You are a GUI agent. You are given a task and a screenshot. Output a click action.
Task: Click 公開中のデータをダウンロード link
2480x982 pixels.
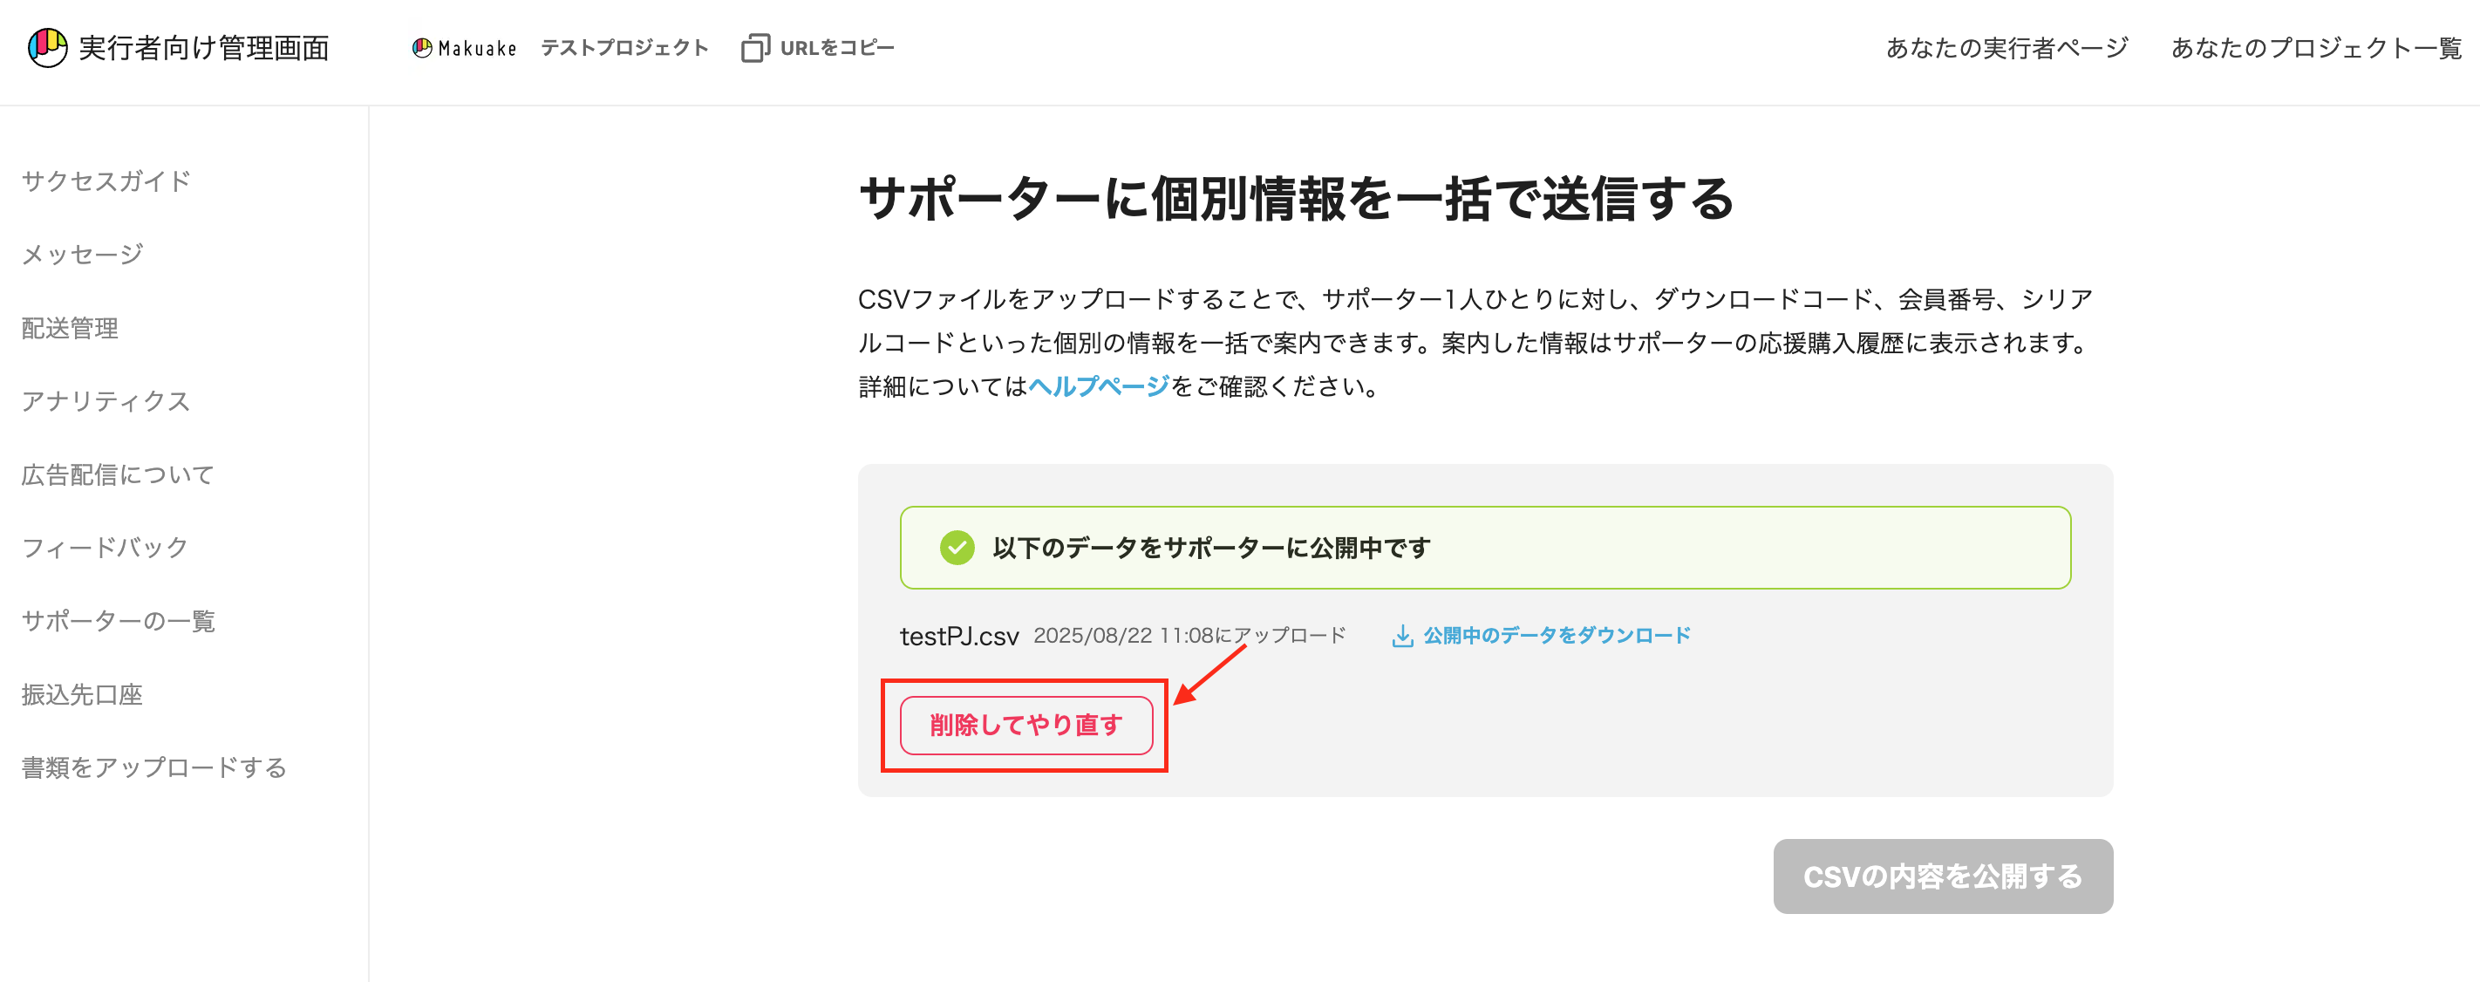click(x=1556, y=636)
